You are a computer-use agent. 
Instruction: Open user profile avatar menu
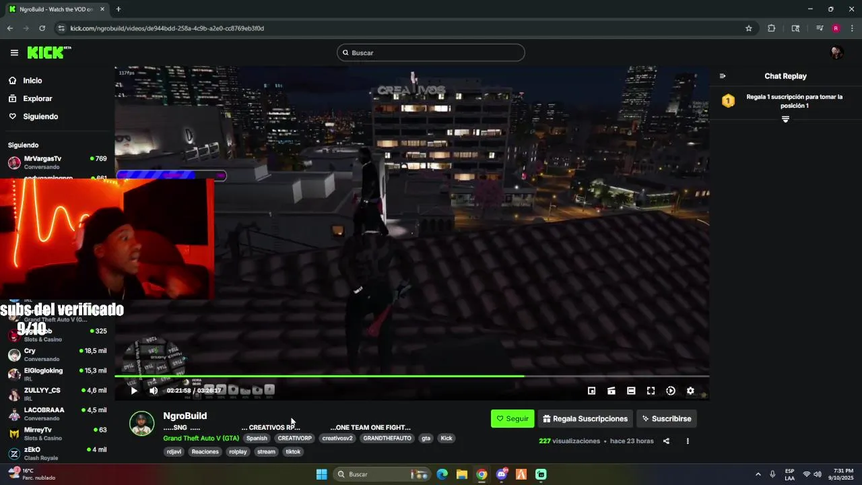click(x=836, y=53)
